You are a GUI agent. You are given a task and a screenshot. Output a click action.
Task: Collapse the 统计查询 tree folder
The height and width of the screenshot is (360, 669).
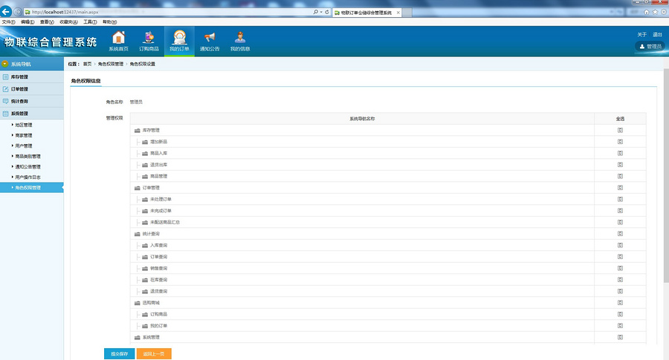pyautogui.click(x=138, y=234)
